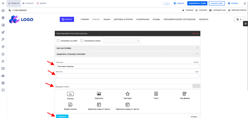
Task: Click Заказать сайт button
Action: coord(217,3)
